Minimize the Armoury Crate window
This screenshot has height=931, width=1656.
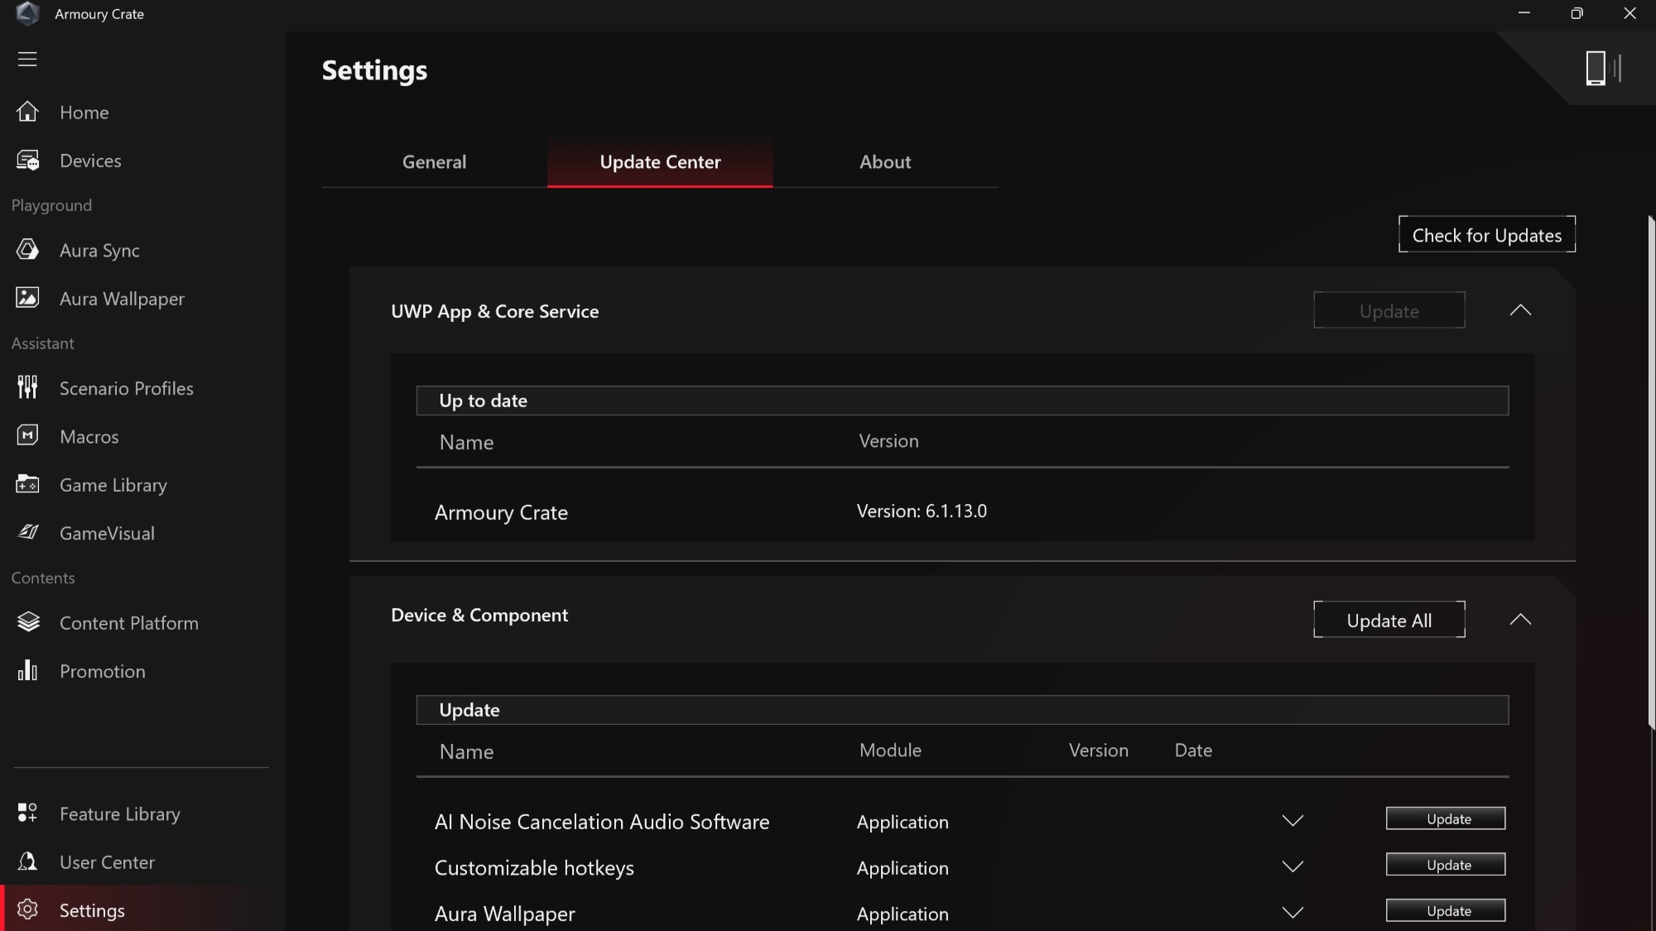1524,13
